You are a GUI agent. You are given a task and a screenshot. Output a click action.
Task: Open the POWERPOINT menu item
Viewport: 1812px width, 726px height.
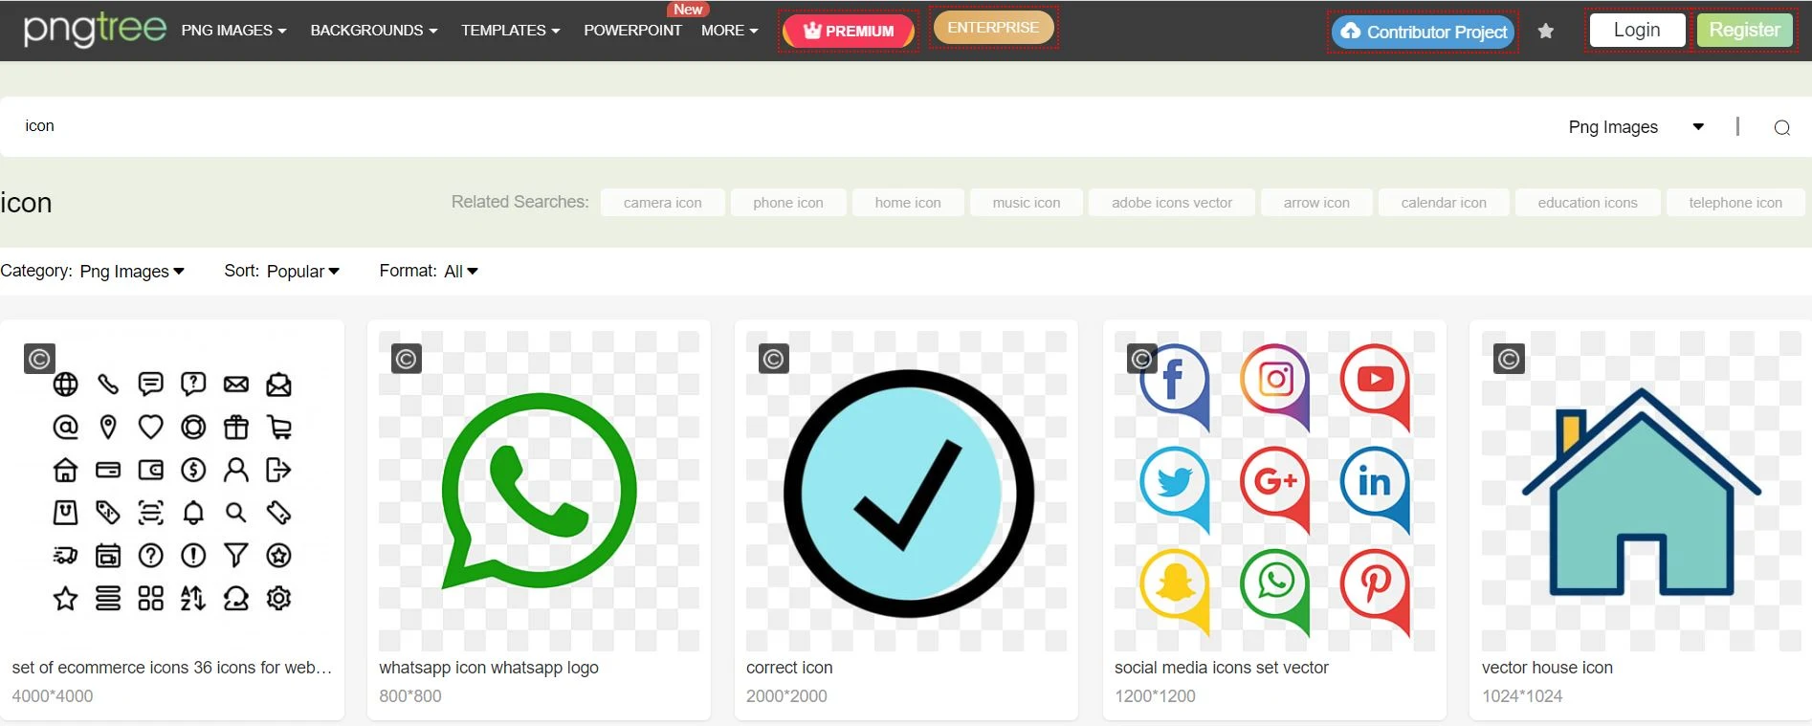[632, 31]
